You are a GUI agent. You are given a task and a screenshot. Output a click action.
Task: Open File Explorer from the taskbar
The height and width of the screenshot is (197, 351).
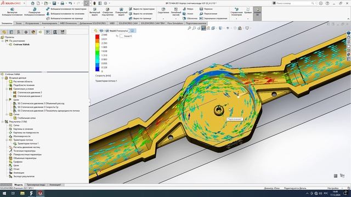[22, 193]
